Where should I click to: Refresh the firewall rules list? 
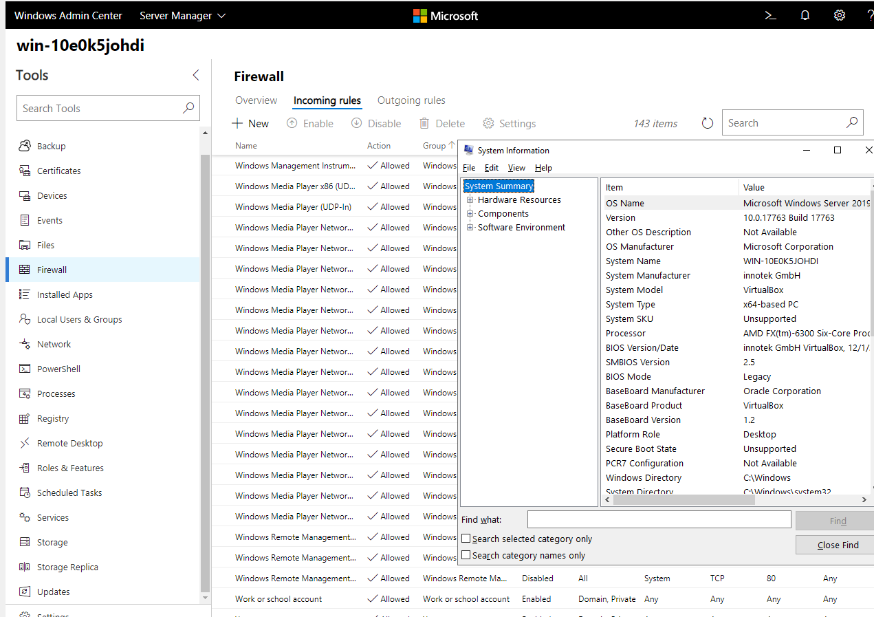[x=708, y=122]
